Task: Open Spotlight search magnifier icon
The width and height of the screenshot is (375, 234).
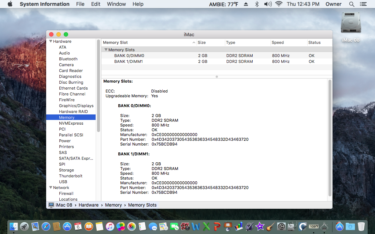Action: pos(352,4)
